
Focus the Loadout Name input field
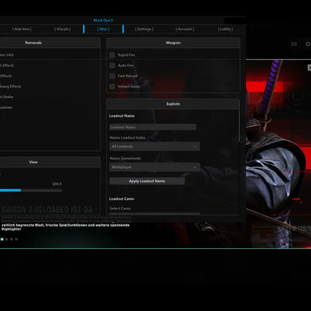coord(152,127)
